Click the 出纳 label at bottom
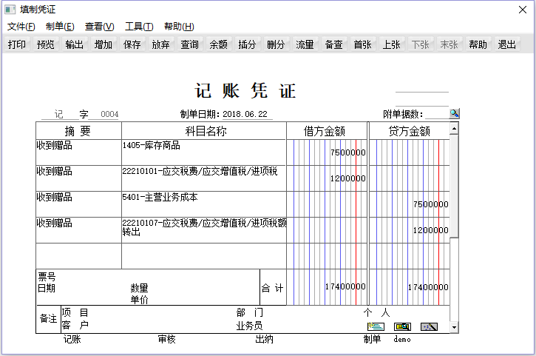This screenshot has height=356, width=536. coord(264,339)
